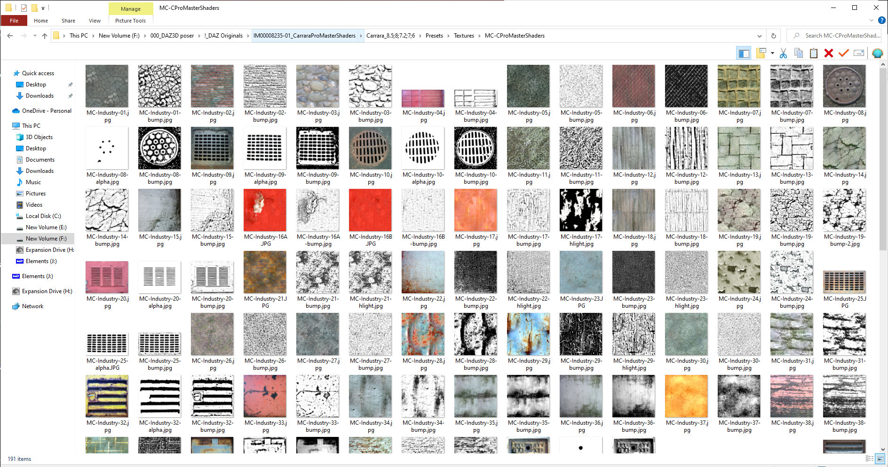Select New Volume (E:) in sidebar
This screenshot has height=467, width=888.
(46, 227)
